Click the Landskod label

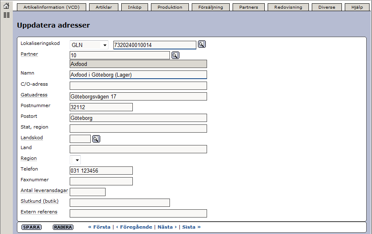pos(32,138)
